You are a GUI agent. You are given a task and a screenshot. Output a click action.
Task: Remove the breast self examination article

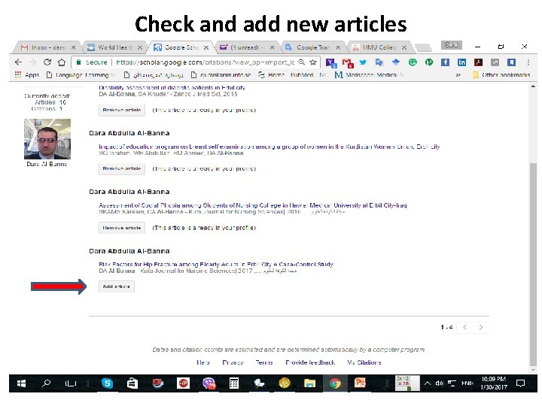122,169
